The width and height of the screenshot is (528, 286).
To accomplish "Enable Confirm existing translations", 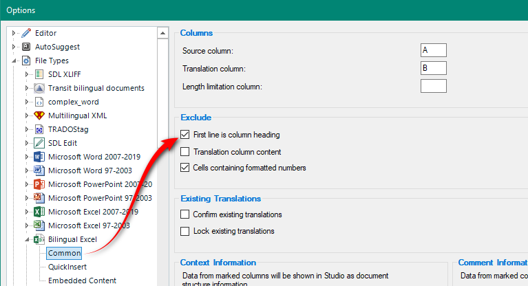I will (185, 214).
